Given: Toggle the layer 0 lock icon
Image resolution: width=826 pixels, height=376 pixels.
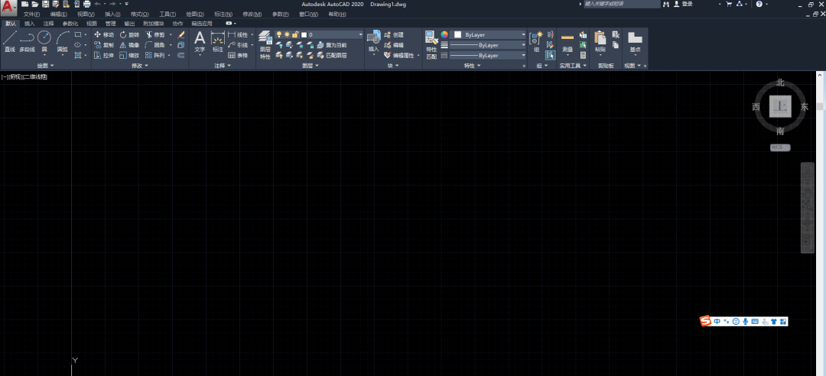Looking at the screenshot, I should click(x=294, y=34).
